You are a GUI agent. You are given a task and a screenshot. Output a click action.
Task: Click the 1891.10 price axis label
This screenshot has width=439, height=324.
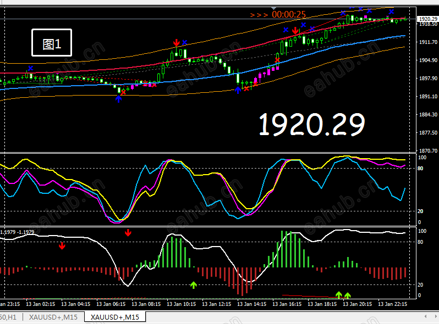coord(428,97)
